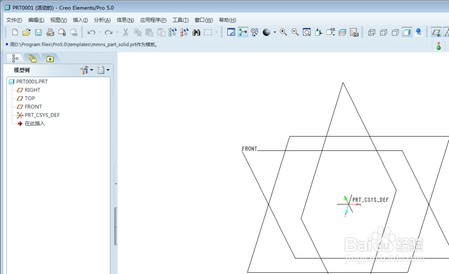Cut the selection with the scissors icon
Screen dimensions: 449x274
[125, 32]
